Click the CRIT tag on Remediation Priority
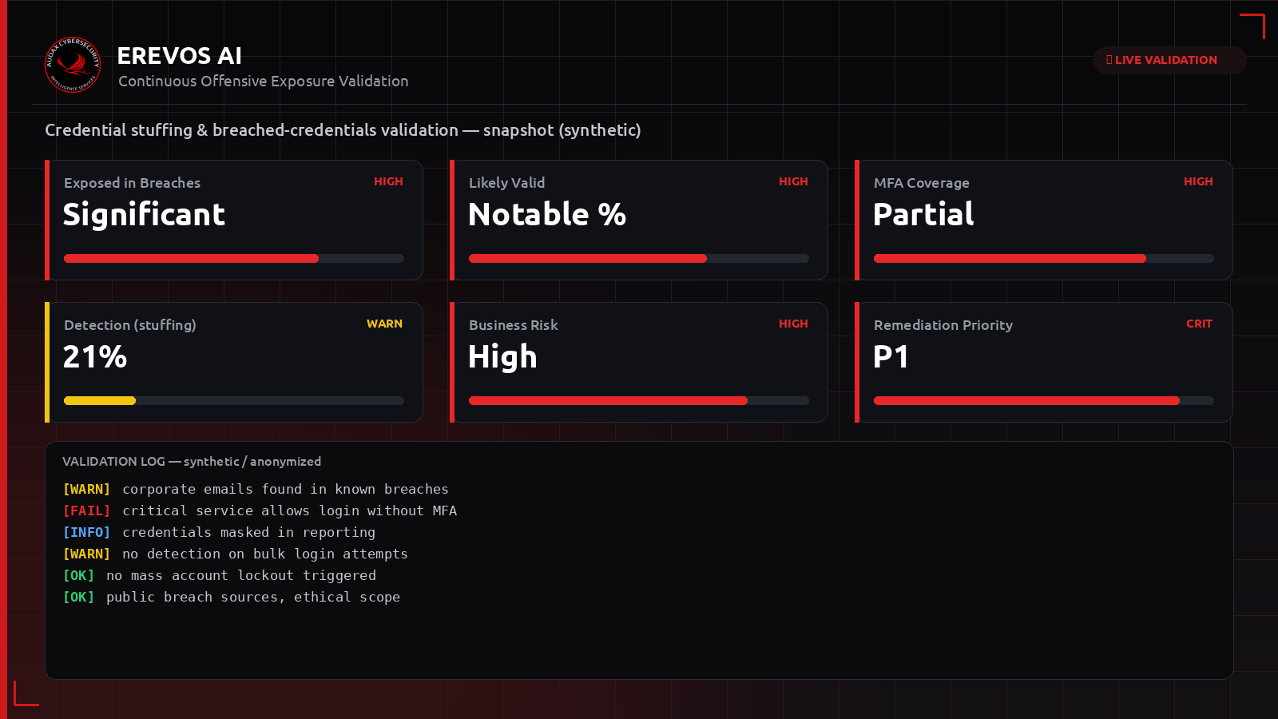This screenshot has height=719, width=1278. [x=1199, y=324]
